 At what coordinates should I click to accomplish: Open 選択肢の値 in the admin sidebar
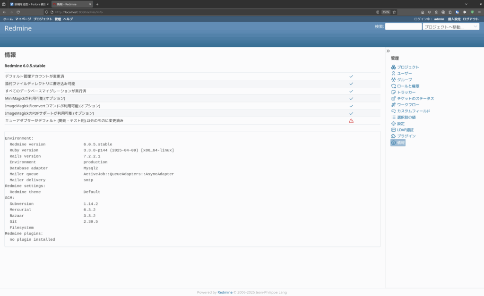click(x=403, y=117)
